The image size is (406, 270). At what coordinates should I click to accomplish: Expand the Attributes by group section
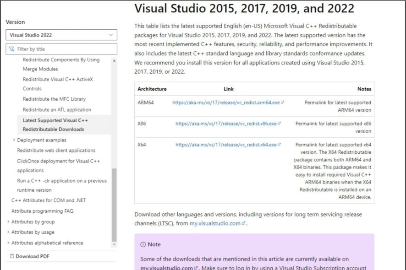point(8,221)
